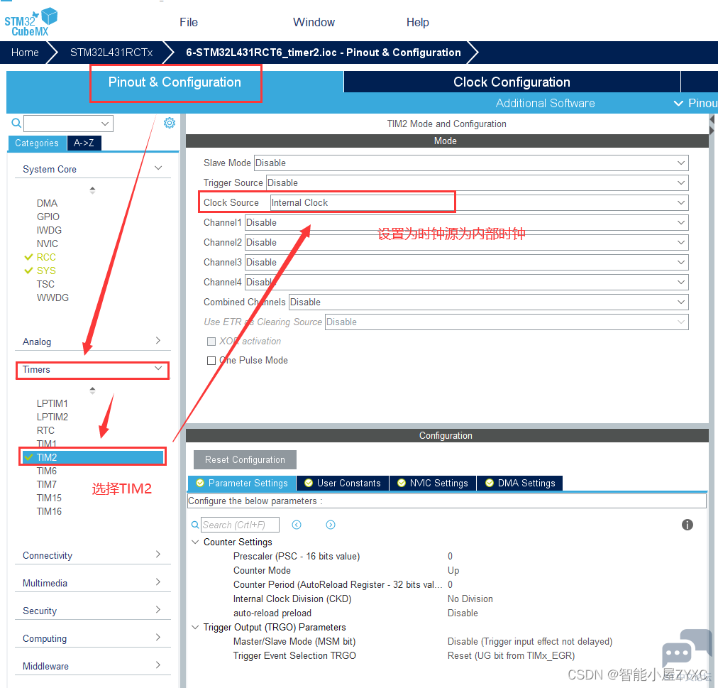Select TIM6 in the Timers list
Image resolution: width=718 pixels, height=688 pixels.
[47, 471]
